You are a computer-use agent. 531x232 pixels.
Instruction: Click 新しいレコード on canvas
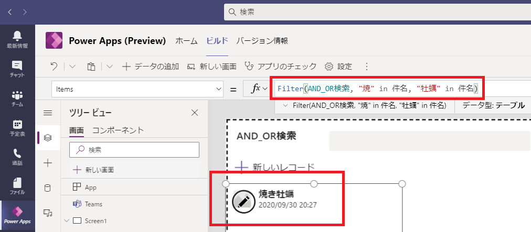(274, 168)
